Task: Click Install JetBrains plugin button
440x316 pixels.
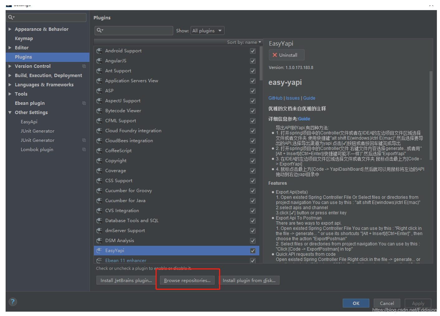Action: coord(126,280)
